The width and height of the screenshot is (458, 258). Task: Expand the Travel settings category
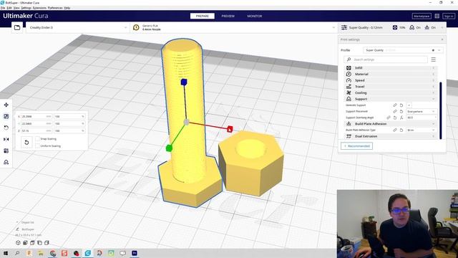click(x=391, y=87)
